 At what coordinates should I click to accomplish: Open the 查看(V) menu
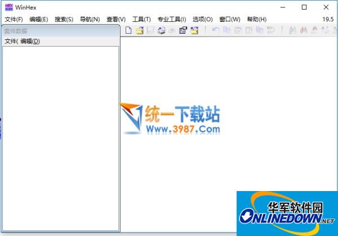pos(116,19)
